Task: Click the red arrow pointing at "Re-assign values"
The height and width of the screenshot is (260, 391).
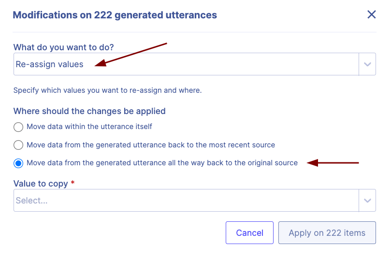Action: tap(130, 54)
